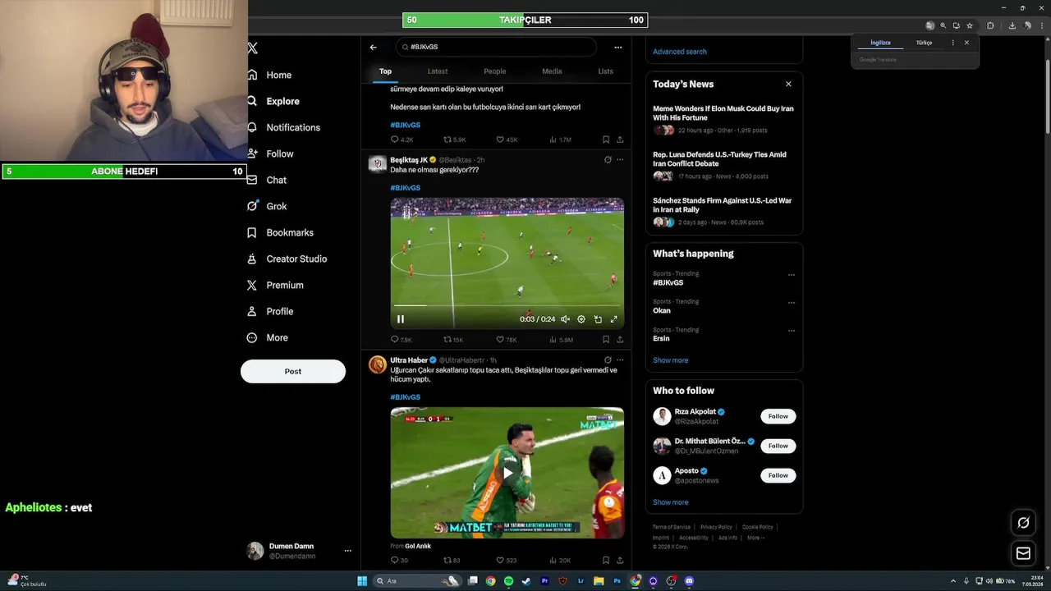This screenshot has height=591, width=1051.
Task: Open Profile in sidebar
Action: 270,311
